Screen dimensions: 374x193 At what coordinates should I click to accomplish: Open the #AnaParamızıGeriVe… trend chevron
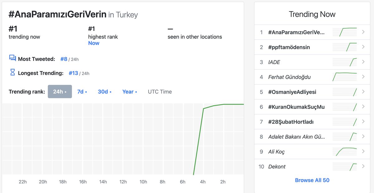pos(363,32)
